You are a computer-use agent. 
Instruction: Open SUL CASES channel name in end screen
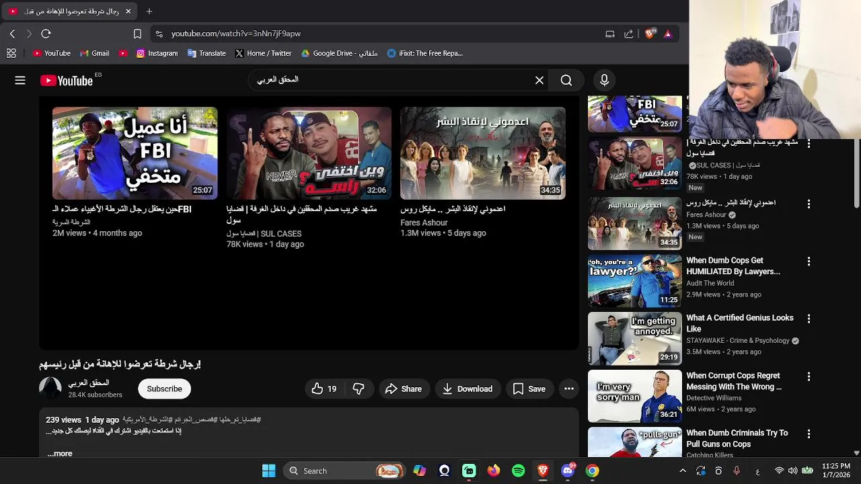tap(264, 234)
